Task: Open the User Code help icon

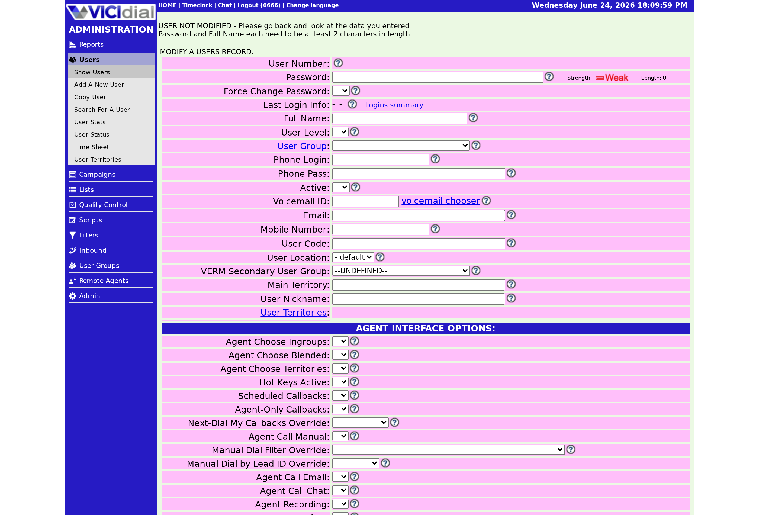Action: [511, 243]
